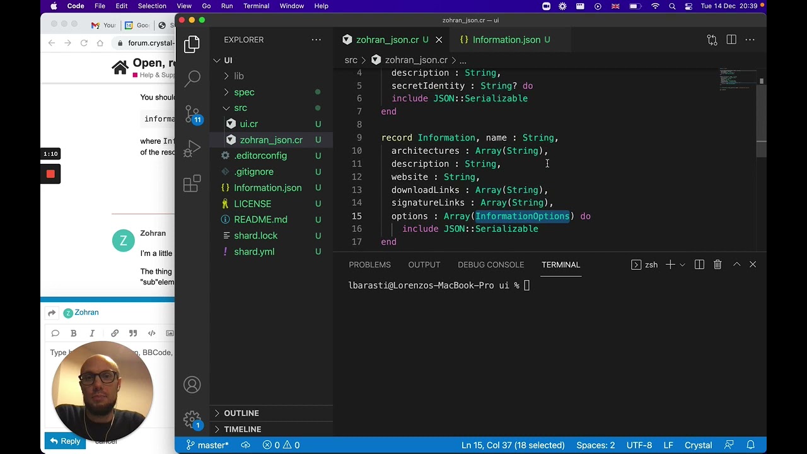
Task: Switch to the OUTPUT panel tab
Action: pyautogui.click(x=424, y=265)
